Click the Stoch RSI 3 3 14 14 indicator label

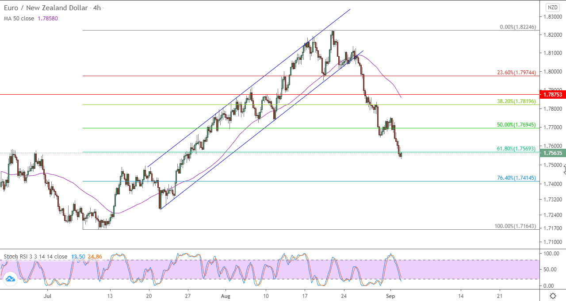coord(35,257)
